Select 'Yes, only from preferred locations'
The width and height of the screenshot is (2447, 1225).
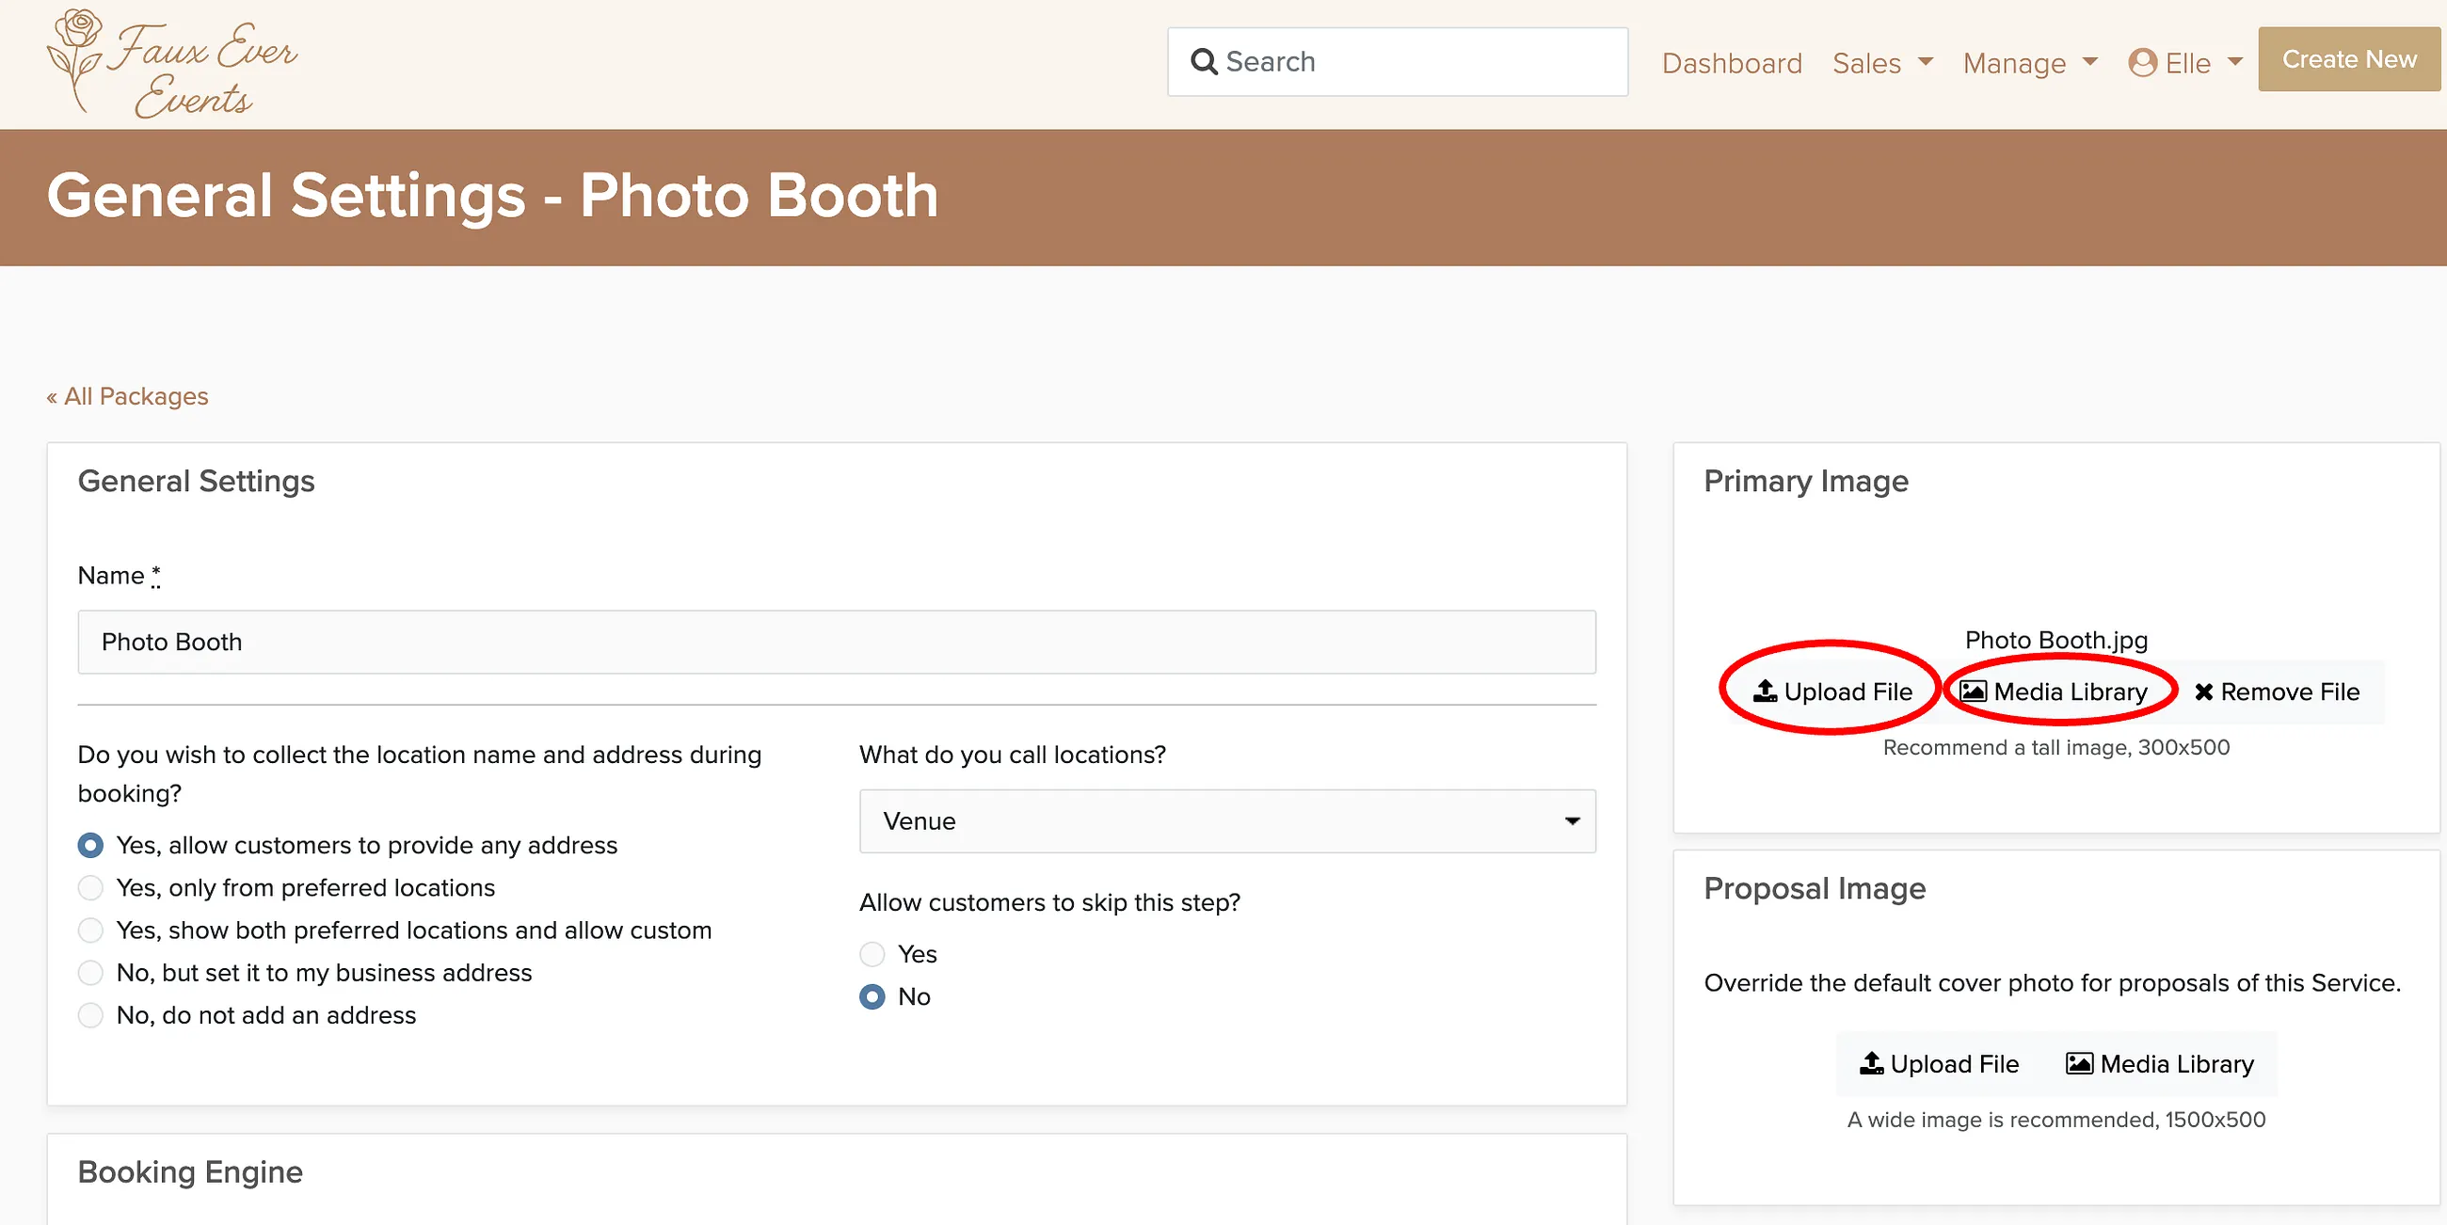point(90,888)
